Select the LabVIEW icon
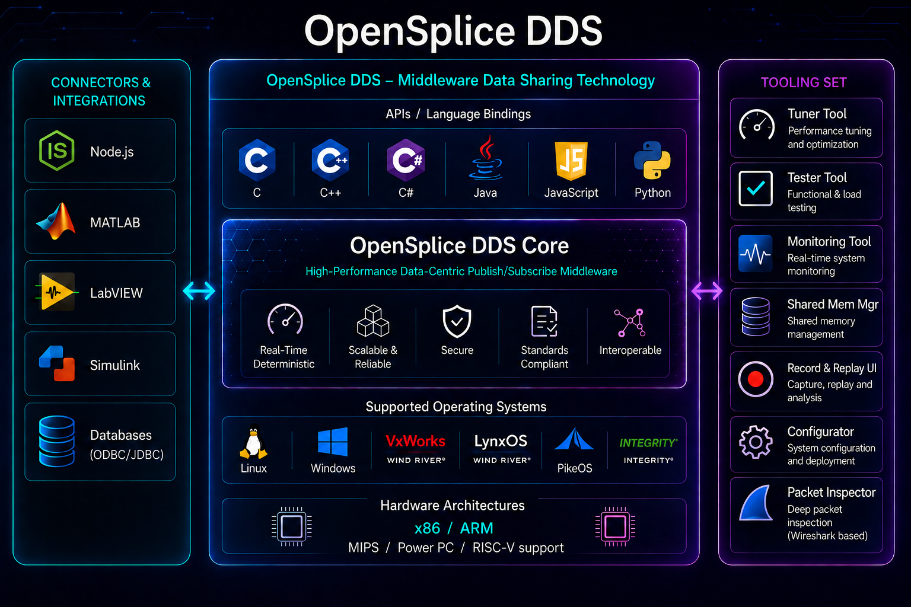 [56, 292]
